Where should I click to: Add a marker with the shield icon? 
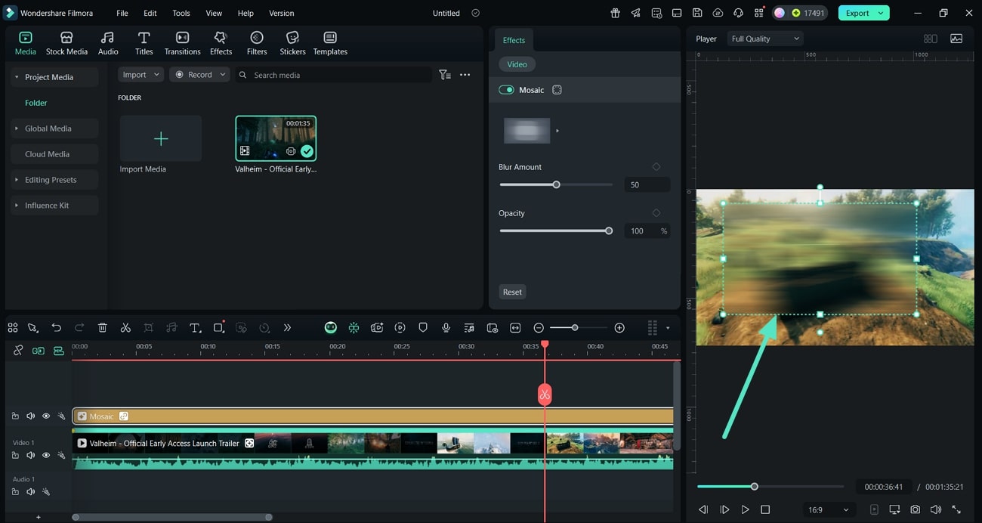point(423,327)
